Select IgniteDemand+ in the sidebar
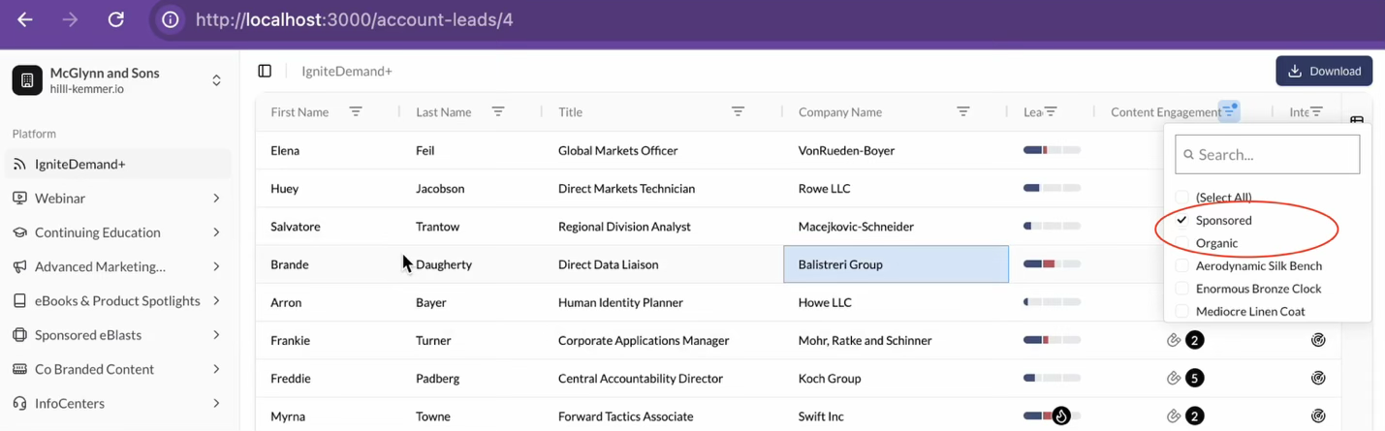 tap(80, 165)
